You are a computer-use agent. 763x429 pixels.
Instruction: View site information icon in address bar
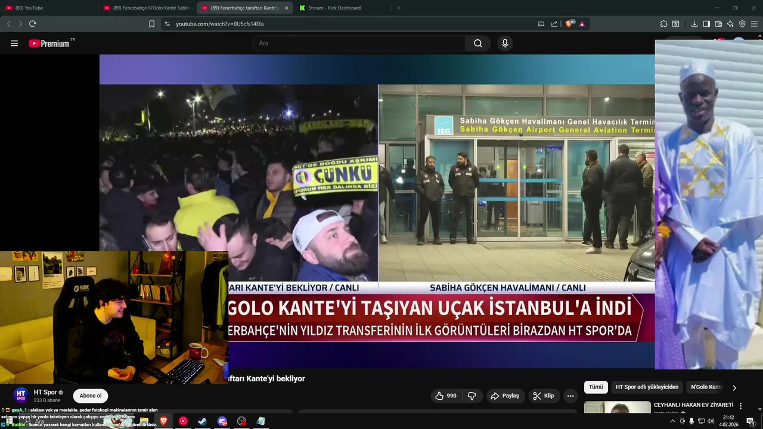coord(168,24)
